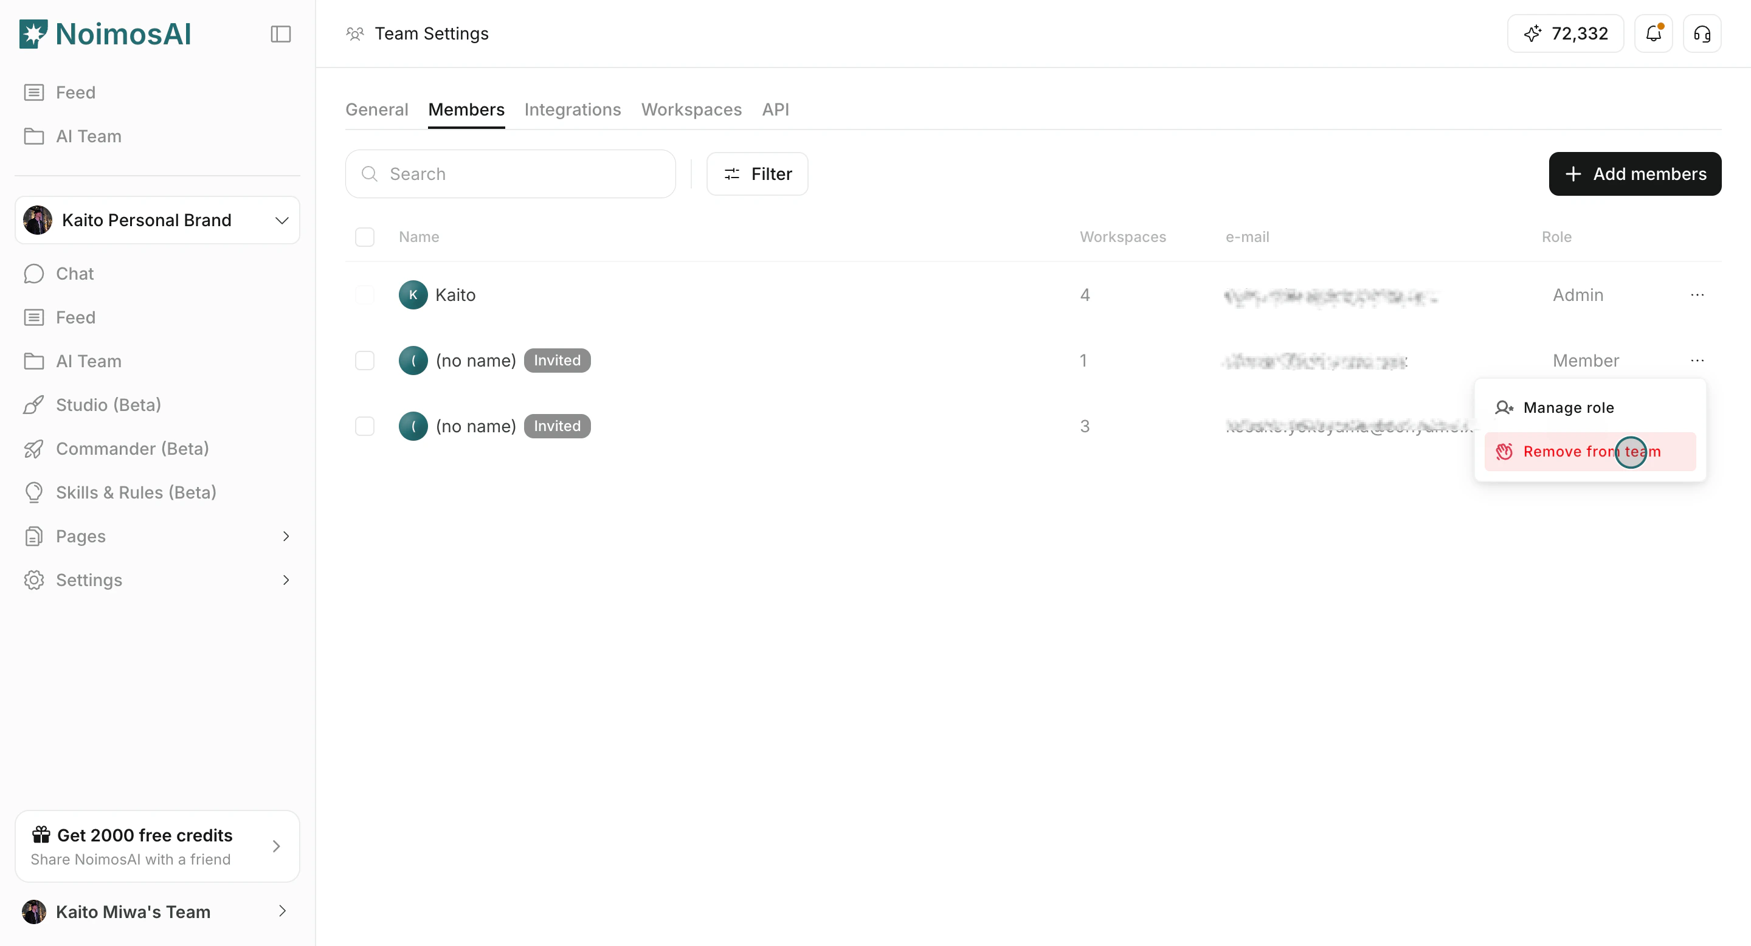Collapse the sidebar panel icon
Image resolution: width=1751 pixels, height=946 pixels.
280,34
